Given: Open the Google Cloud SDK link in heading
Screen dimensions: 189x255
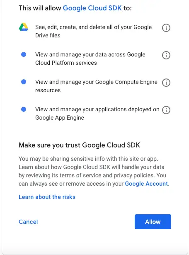Looking at the screenshot, I should (92, 8).
